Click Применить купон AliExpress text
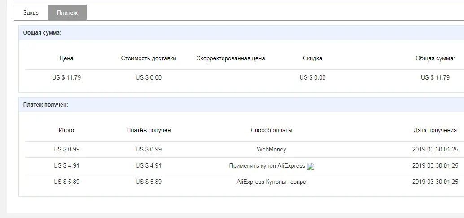 click(267, 166)
